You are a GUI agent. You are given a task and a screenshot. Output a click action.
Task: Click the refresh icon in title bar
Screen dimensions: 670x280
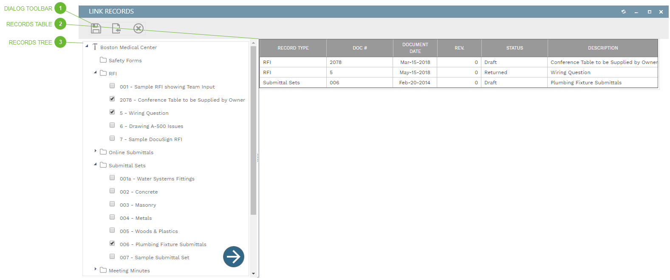tap(624, 12)
